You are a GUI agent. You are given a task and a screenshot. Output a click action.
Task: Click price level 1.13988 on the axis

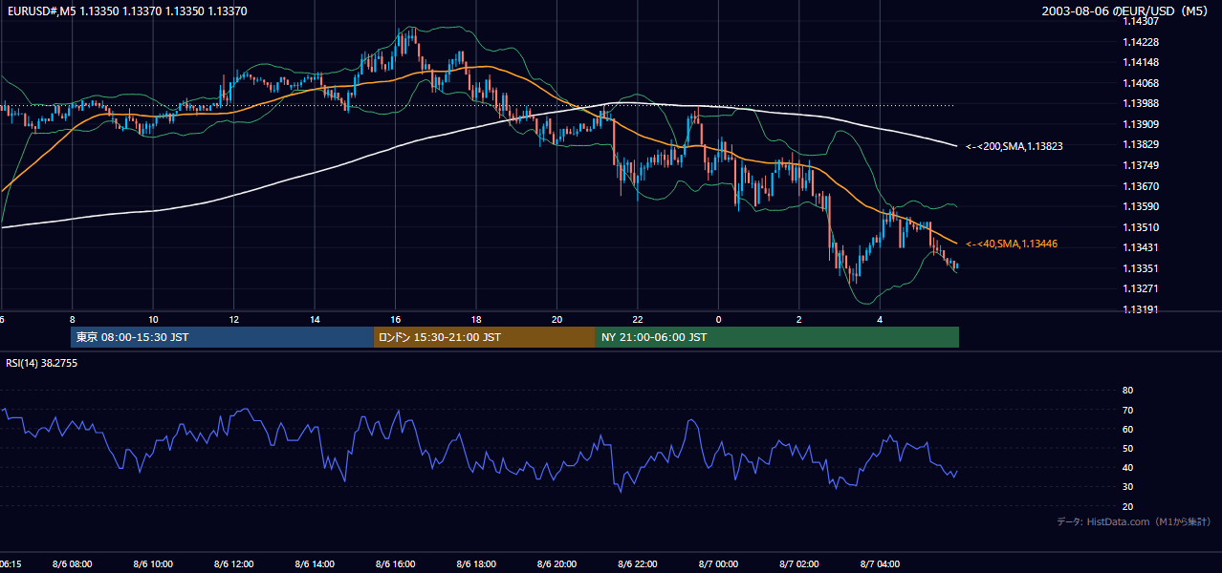[1141, 103]
